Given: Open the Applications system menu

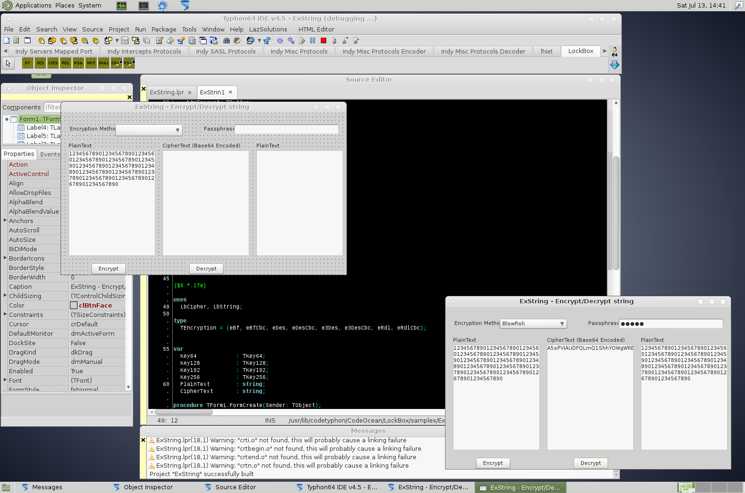Looking at the screenshot, I should (x=33, y=6).
